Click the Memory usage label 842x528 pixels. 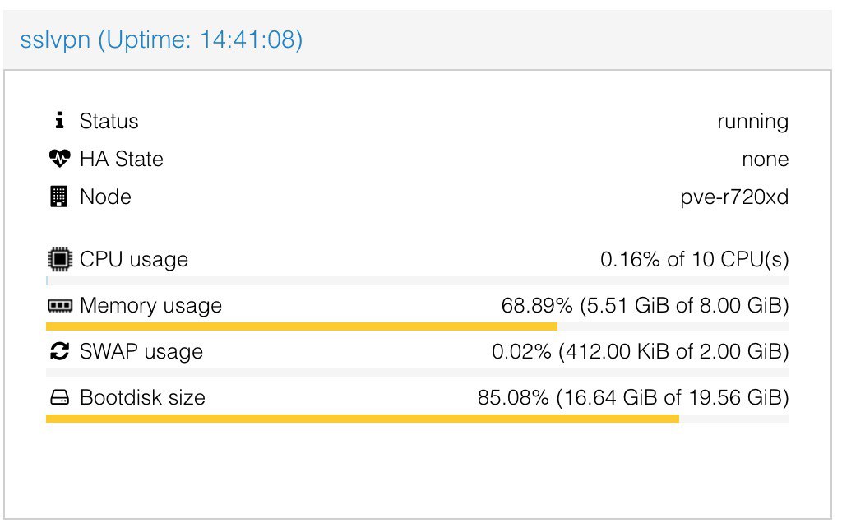151,306
